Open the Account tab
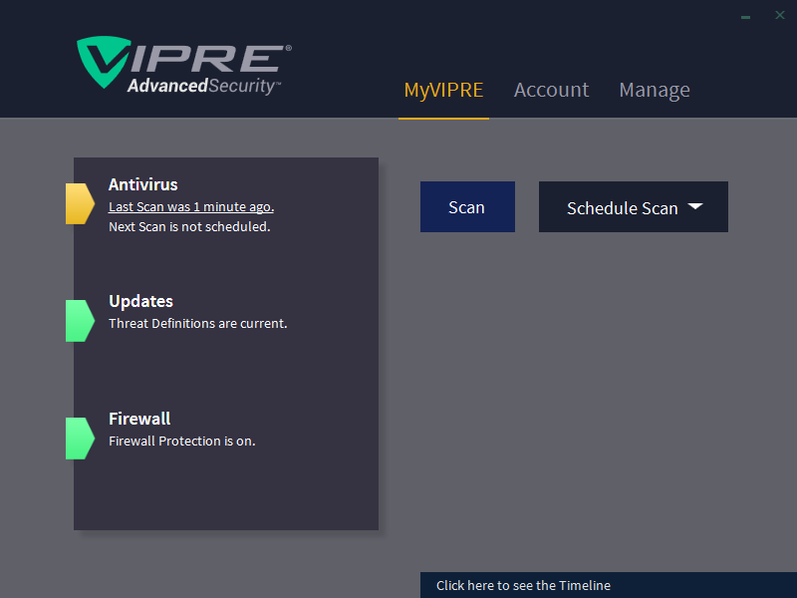The width and height of the screenshot is (797, 598). click(551, 90)
